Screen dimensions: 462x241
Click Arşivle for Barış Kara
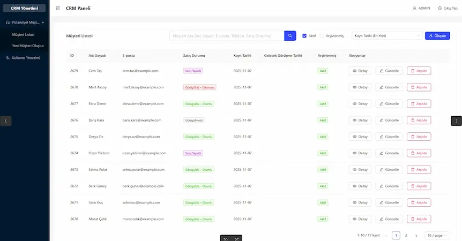pyautogui.click(x=419, y=120)
